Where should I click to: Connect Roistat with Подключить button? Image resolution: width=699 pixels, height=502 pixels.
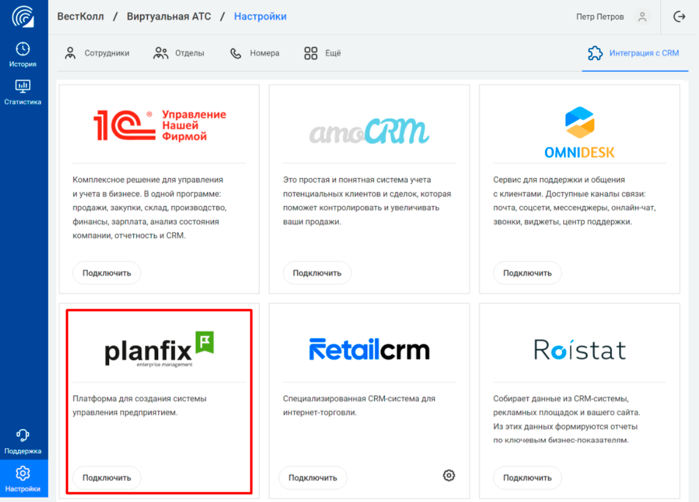pyautogui.click(x=527, y=478)
